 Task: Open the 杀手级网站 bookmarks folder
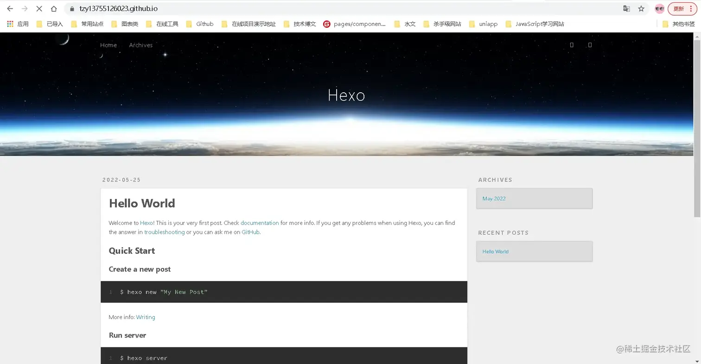tap(442, 24)
